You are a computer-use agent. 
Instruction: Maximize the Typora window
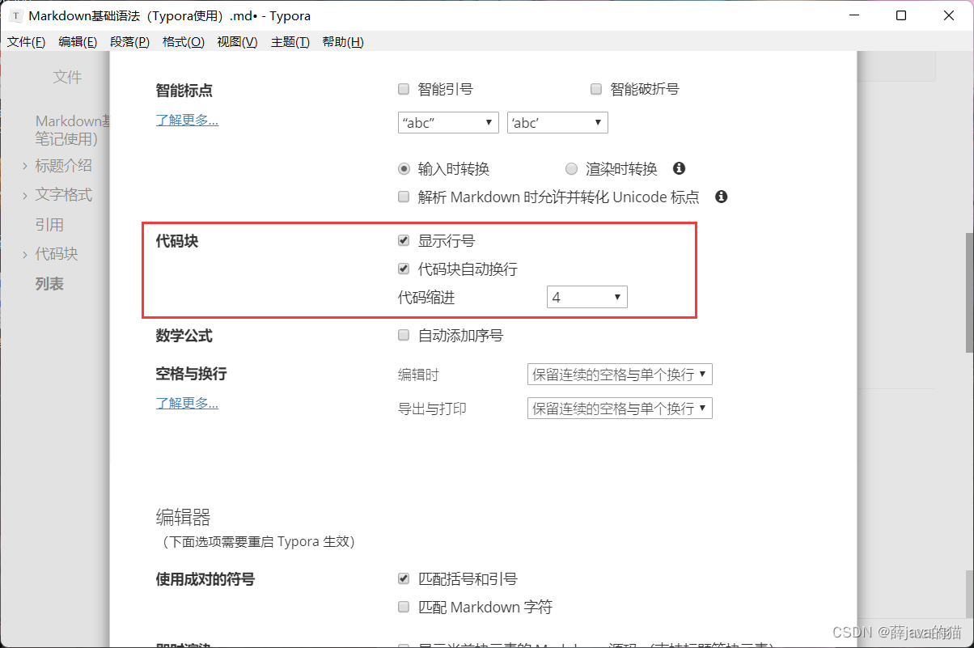tap(901, 15)
